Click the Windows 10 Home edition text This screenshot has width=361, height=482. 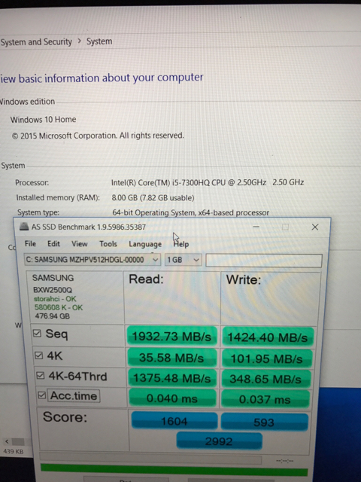click(x=44, y=119)
